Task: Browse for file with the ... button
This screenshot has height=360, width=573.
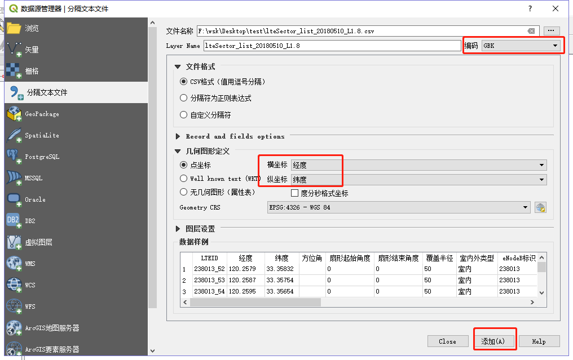Action: pos(552,31)
